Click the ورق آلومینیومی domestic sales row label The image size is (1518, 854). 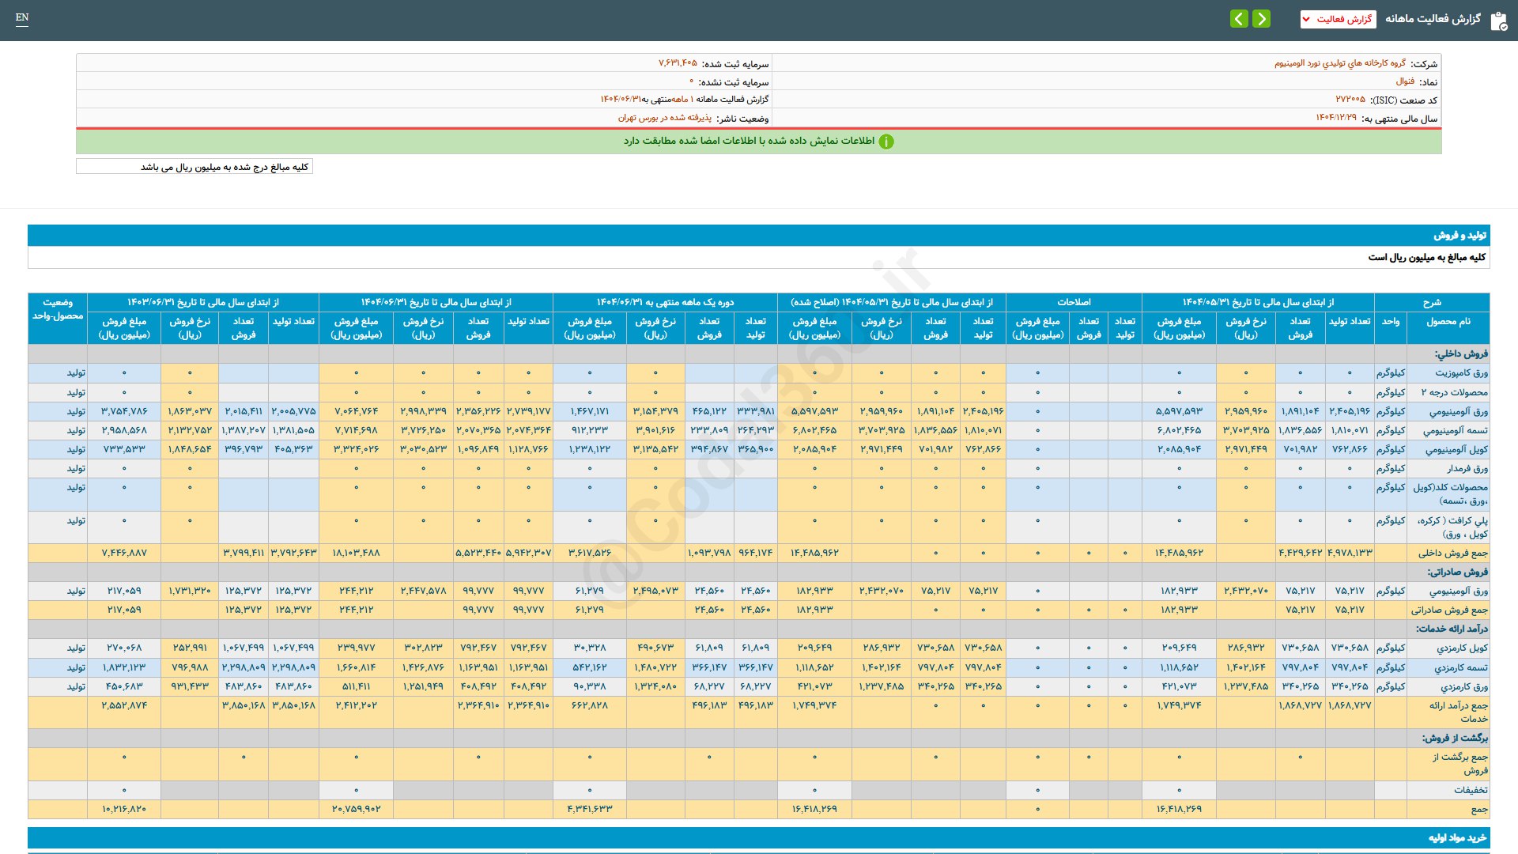tap(1458, 411)
